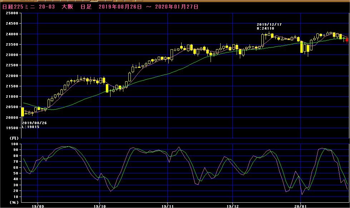This screenshot has width=350, height=208.
Task: Click the 70 oscillator axis label
Action: [16, 162]
